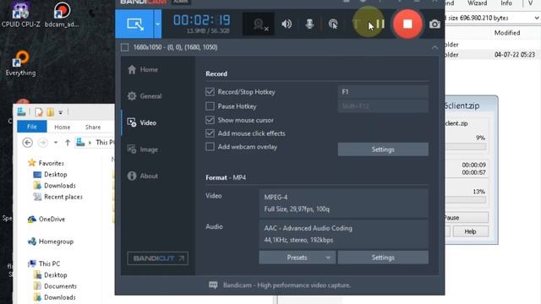Enable the Pause Hotkey checkbox
Screen dimensions: 541x304
click(x=210, y=106)
